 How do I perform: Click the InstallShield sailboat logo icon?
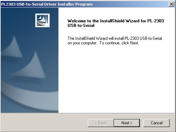[42, 21]
